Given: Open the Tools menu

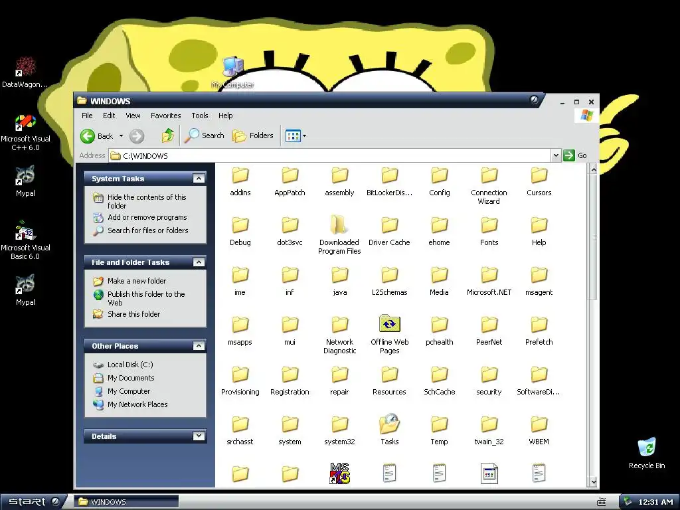Looking at the screenshot, I should pyautogui.click(x=200, y=116).
